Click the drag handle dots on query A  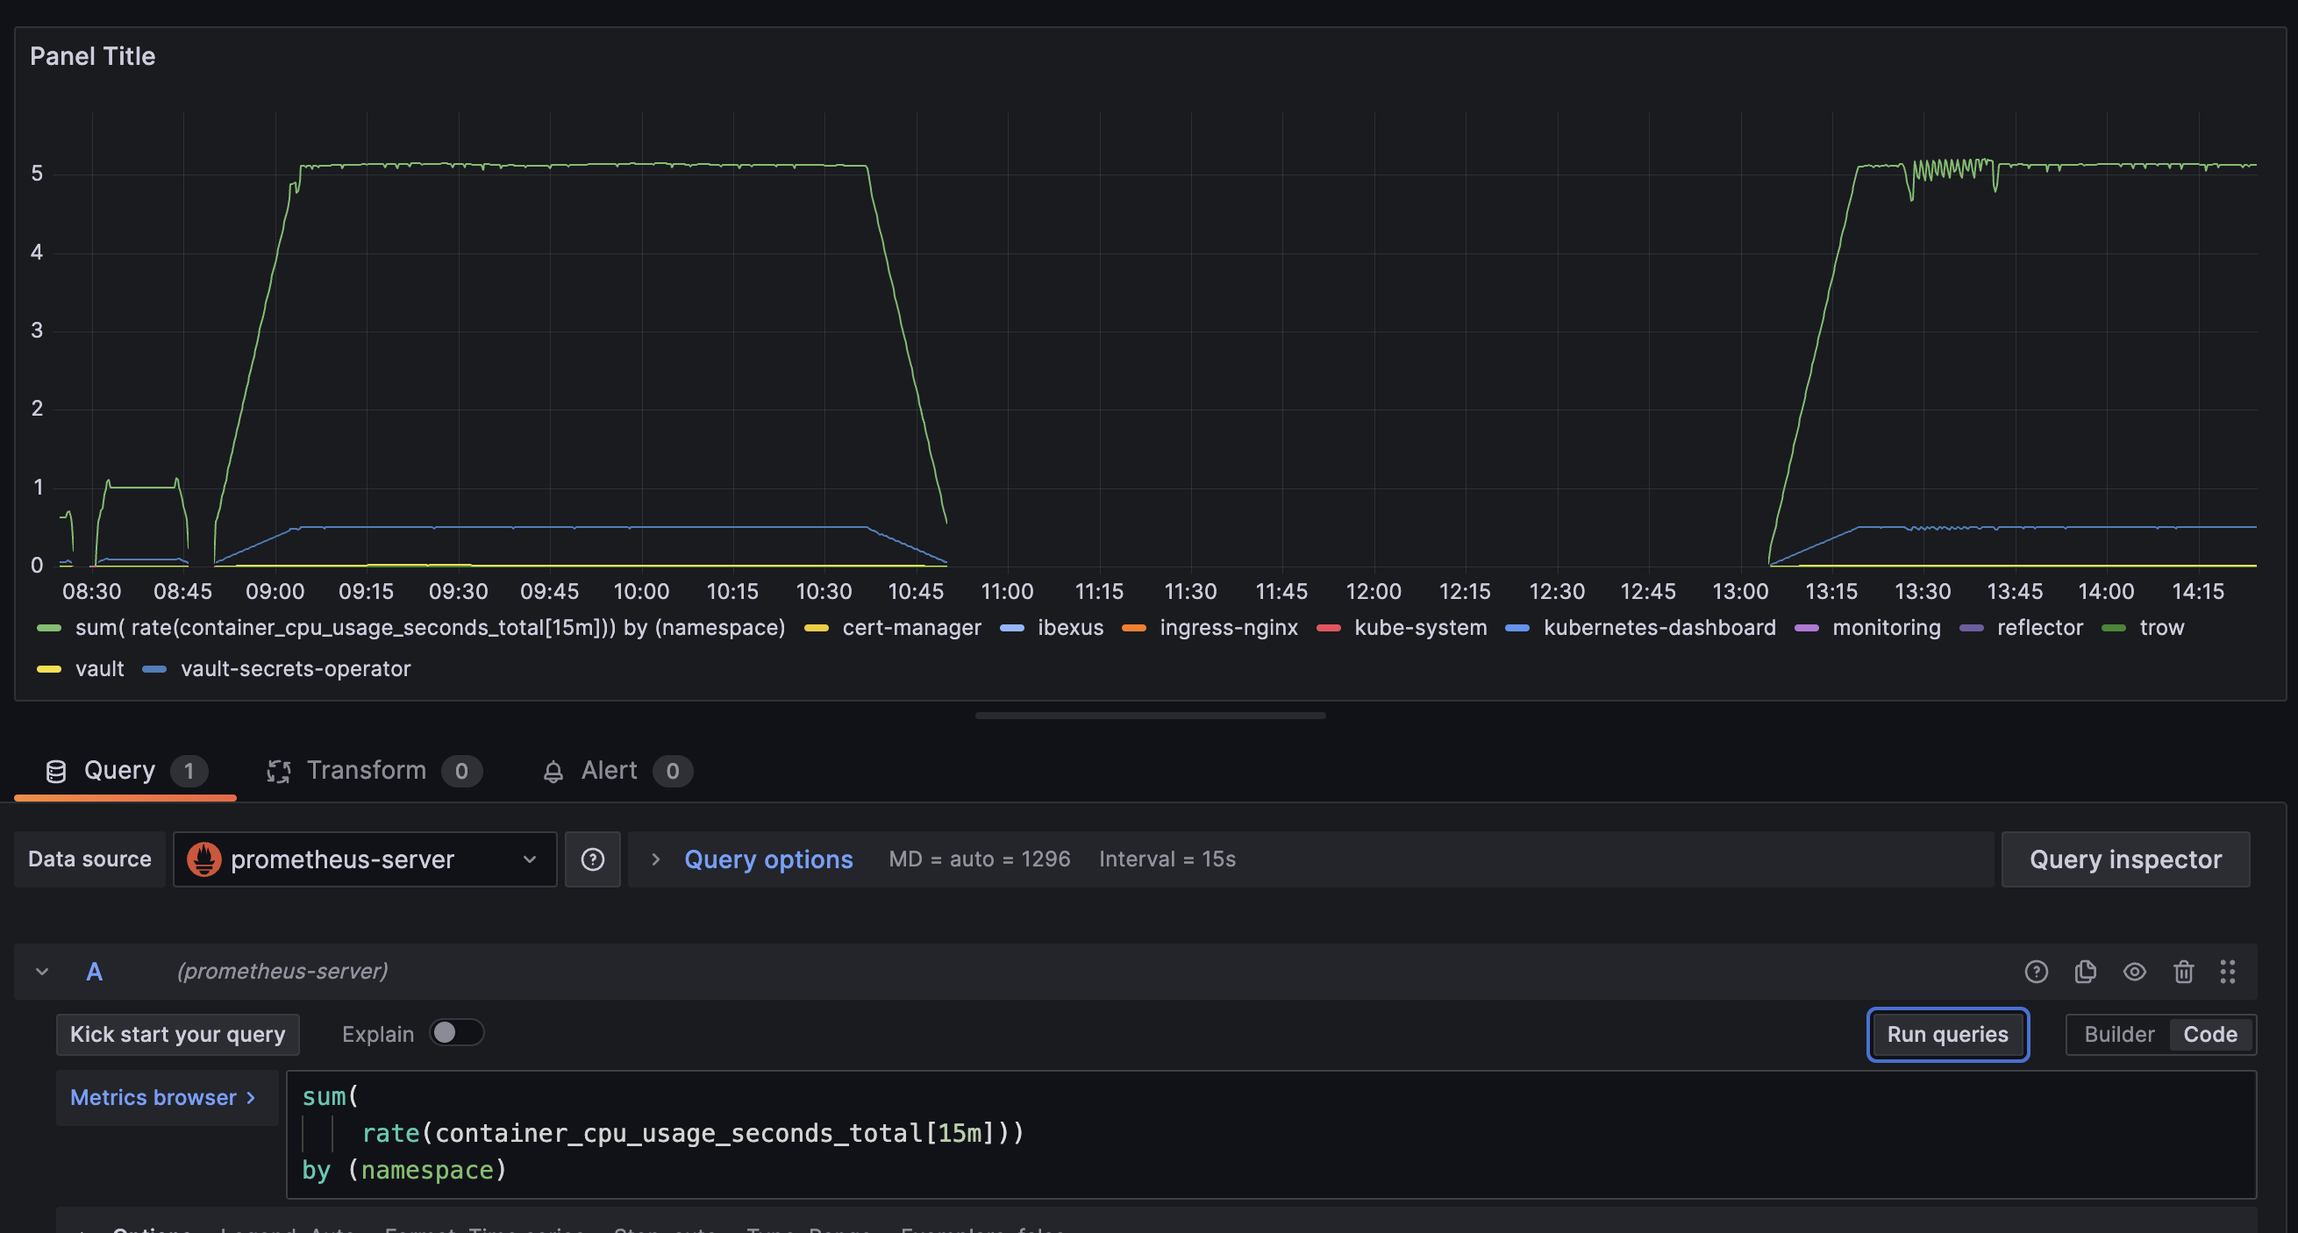[x=2228, y=972]
